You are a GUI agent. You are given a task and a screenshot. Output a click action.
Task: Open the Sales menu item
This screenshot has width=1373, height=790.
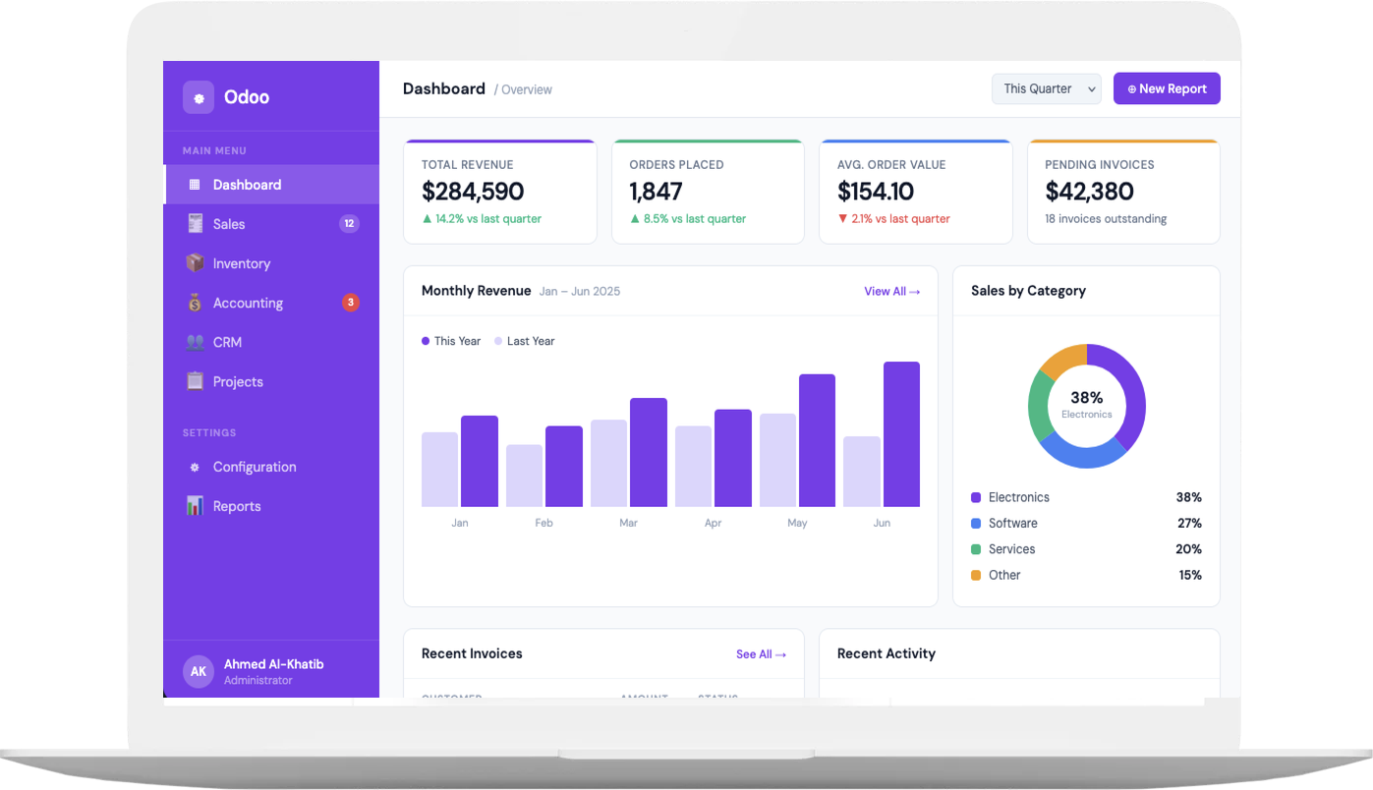coord(271,224)
